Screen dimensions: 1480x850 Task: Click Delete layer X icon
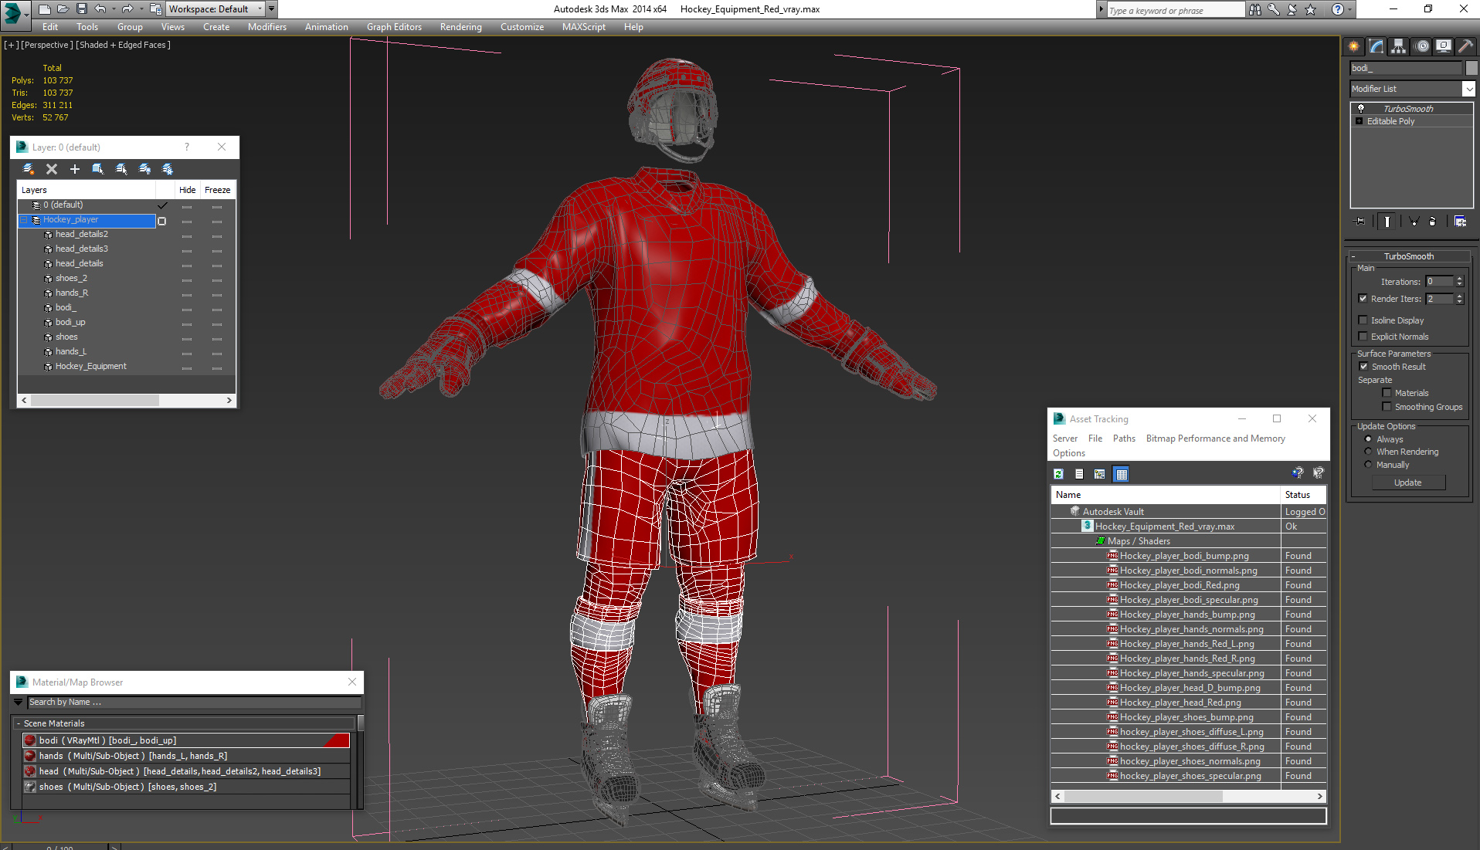[x=52, y=169]
